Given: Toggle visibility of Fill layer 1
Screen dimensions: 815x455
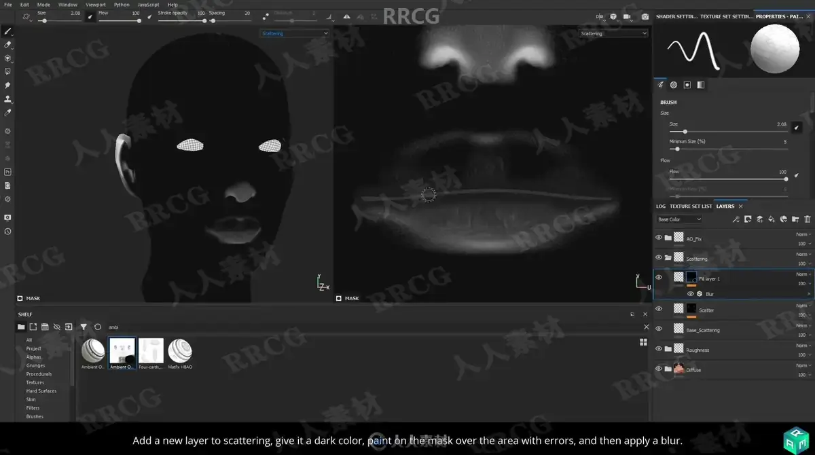Looking at the screenshot, I should [659, 277].
